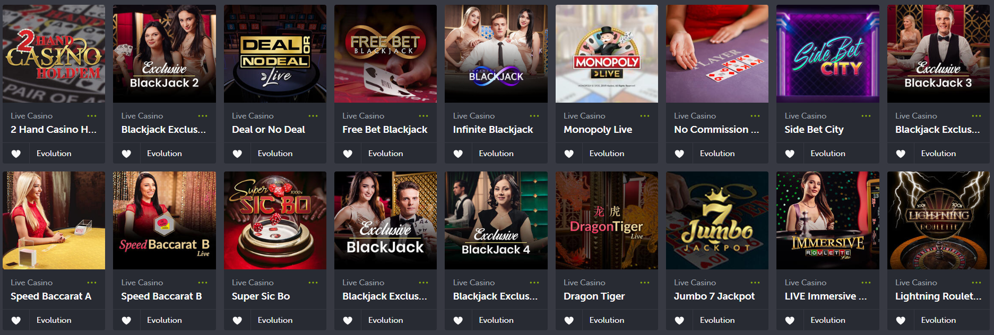The width and height of the screenshot is (994, 335).
Task: Click Evolution provider label under Deal or No Deal
Action: pos(275,153)
